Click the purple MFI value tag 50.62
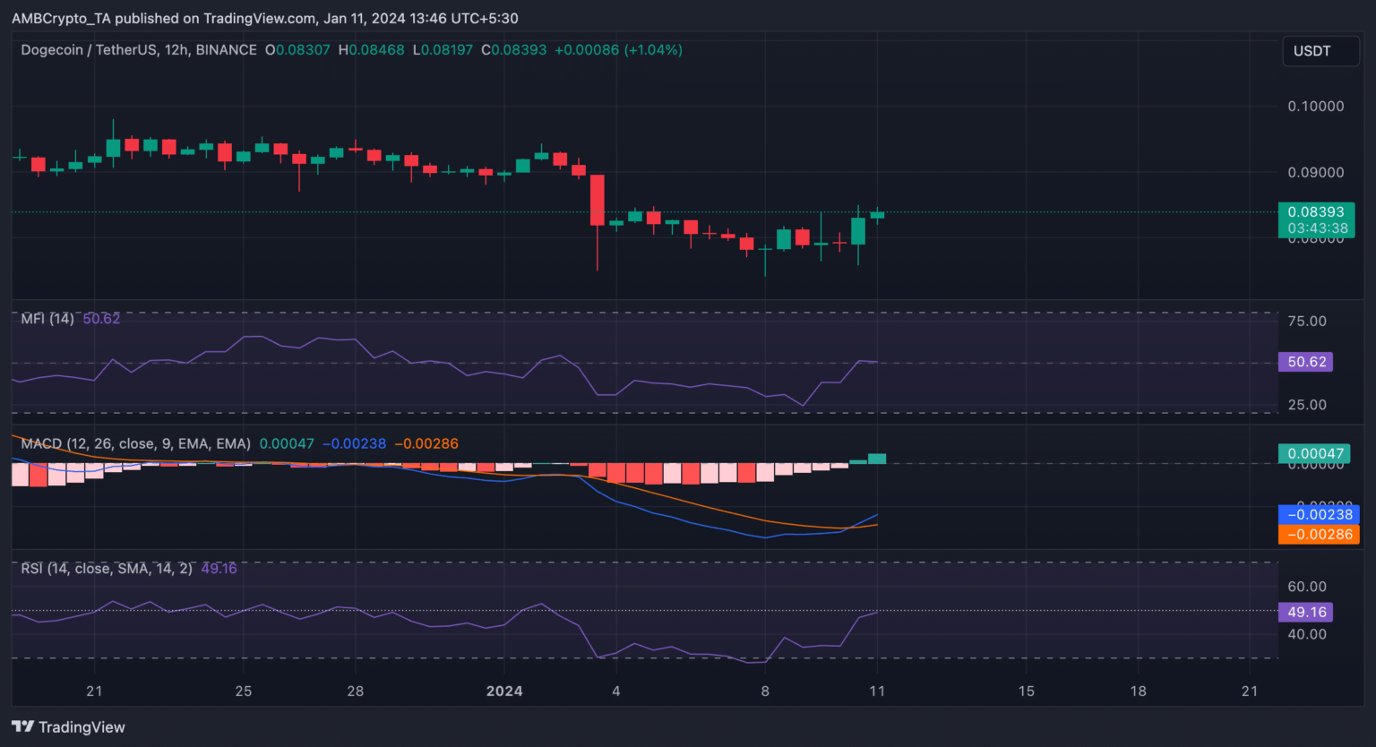This screenshot has width=1376, height=747. tap(1306, 362)
